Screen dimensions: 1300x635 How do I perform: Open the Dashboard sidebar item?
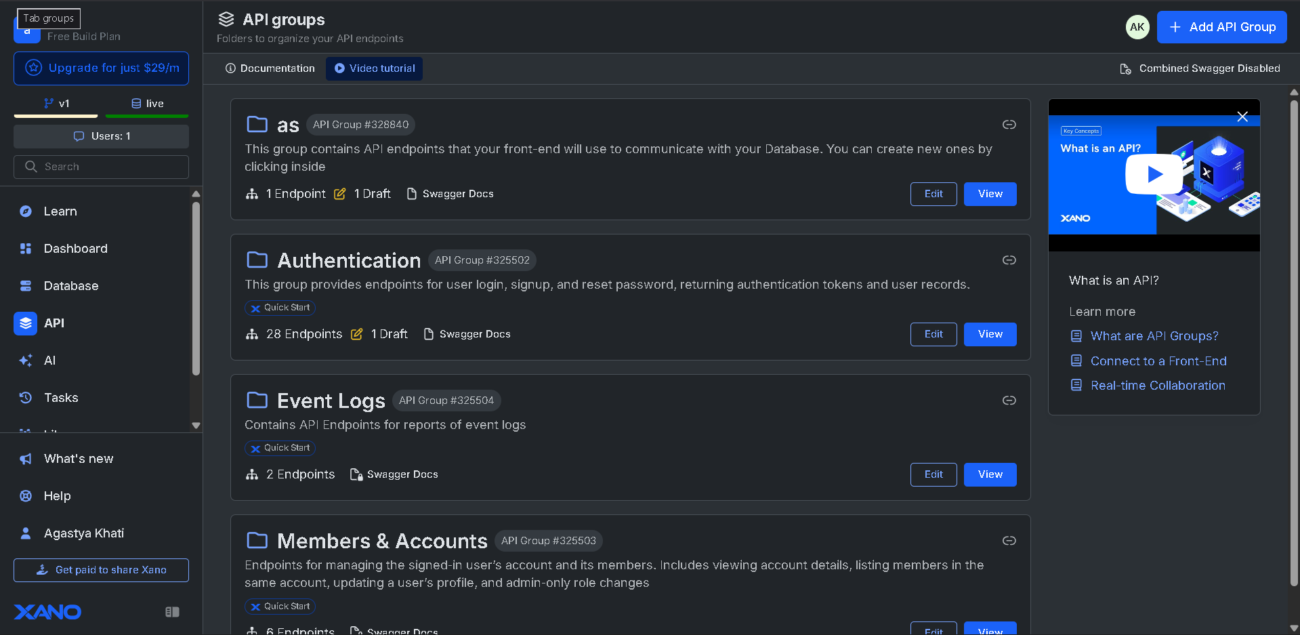tap(75, 249)
